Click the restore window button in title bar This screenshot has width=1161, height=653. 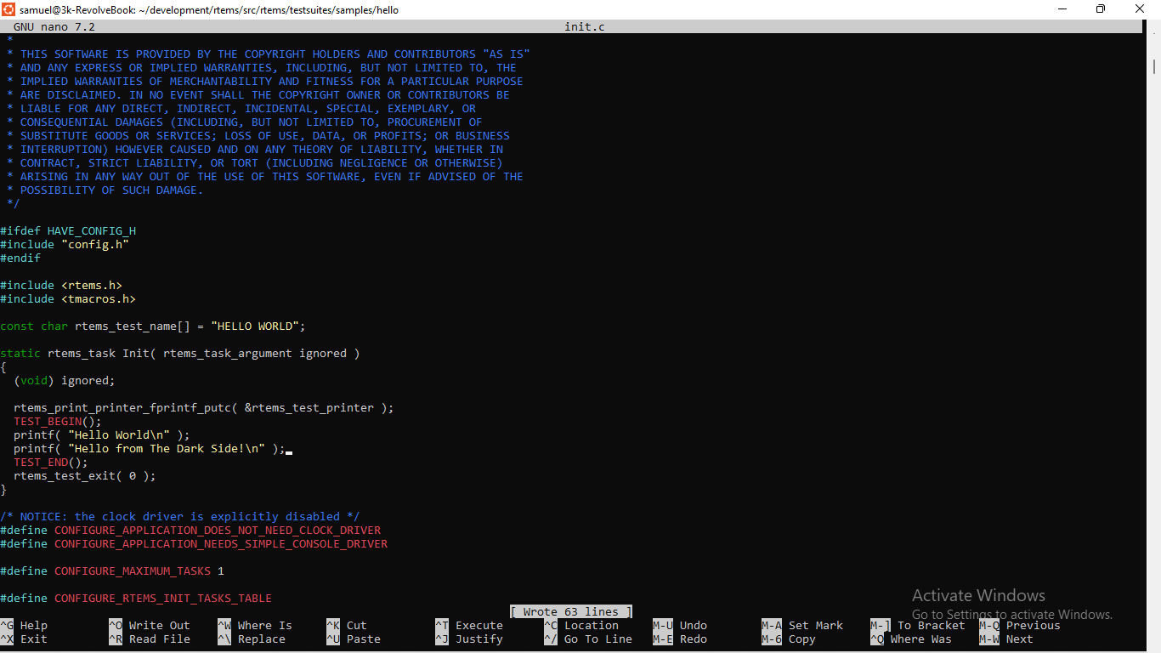1101,9
